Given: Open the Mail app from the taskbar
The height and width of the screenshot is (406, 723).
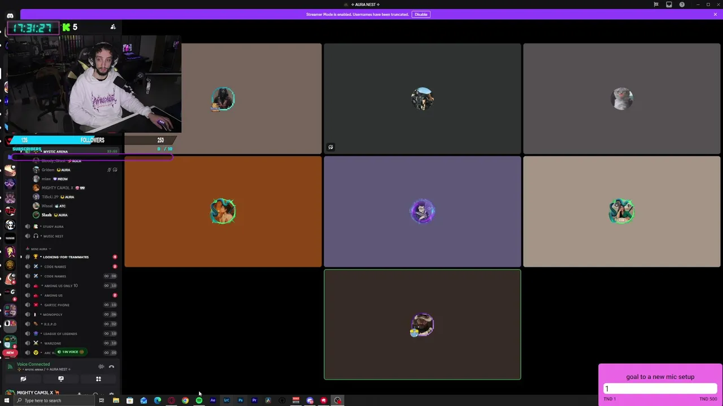Looking at the screenshot, I should click(143, 400).
